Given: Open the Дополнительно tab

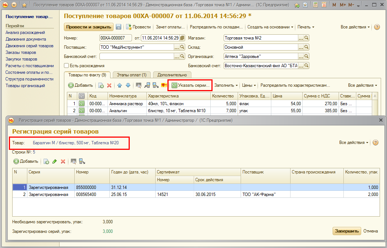Looking at the screenshot, I should 172,75.
